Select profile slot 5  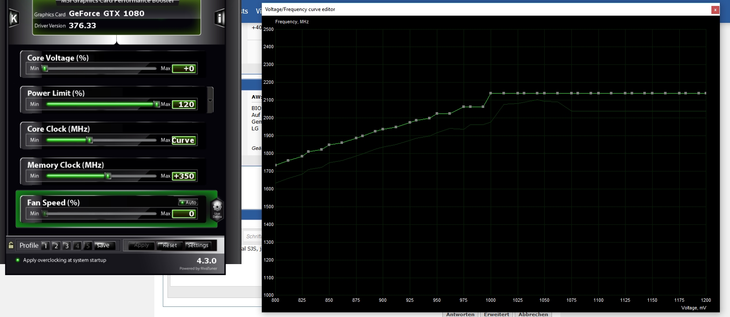(x=88, y=245)
